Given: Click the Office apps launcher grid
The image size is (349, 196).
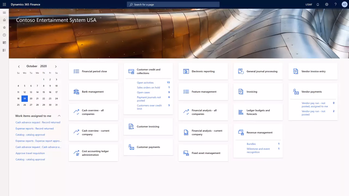Looking at the screenshot, I should (4, 4).
